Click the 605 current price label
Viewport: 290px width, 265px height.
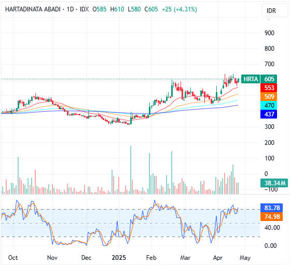pyautogui.click(x=269, y=79)
